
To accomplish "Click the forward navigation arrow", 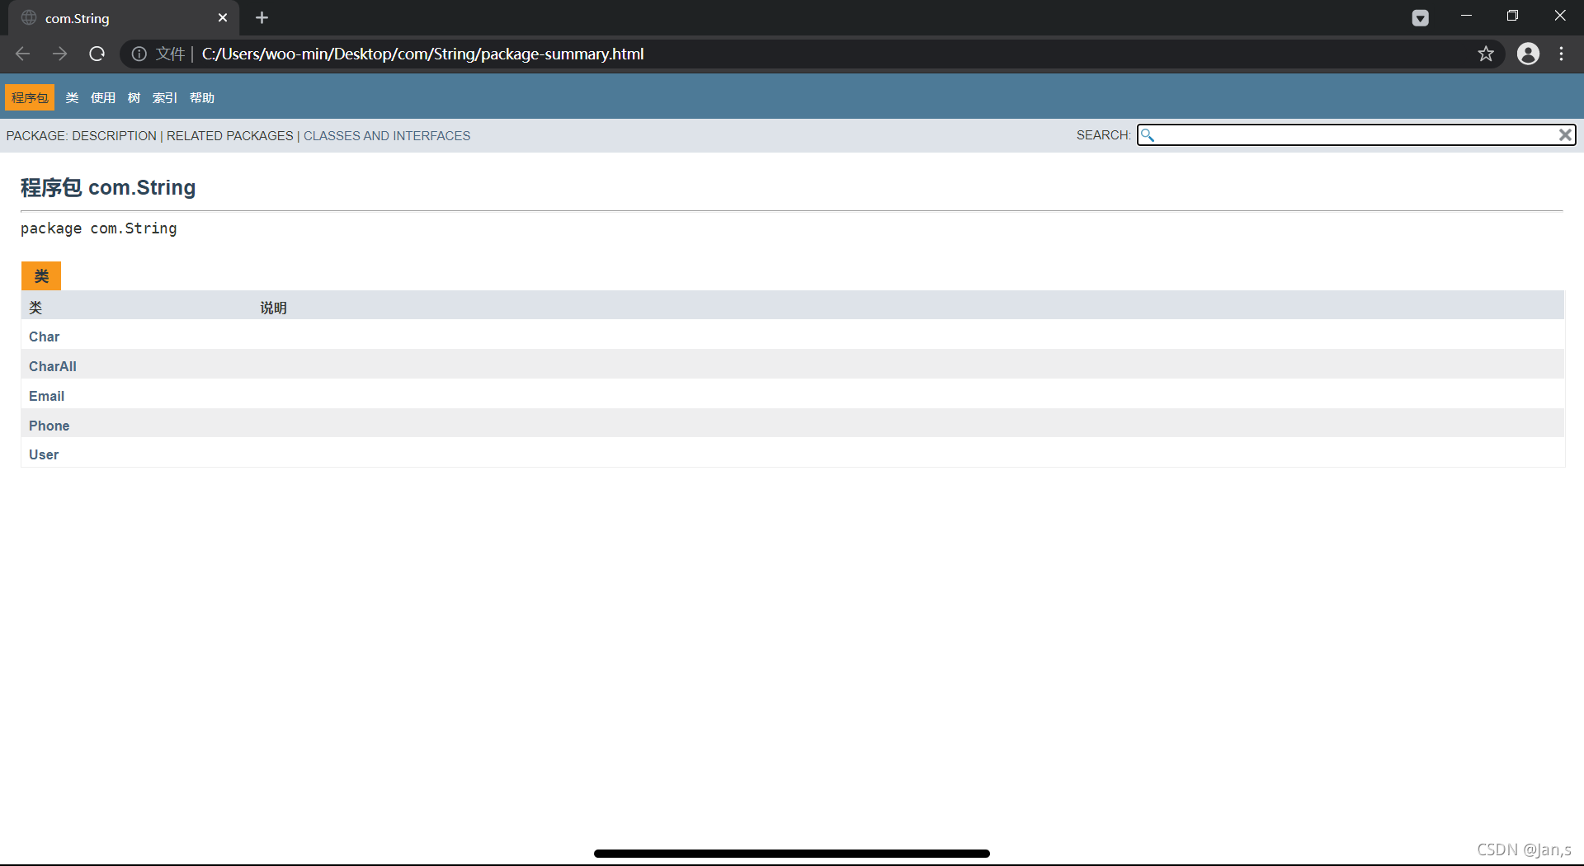I will pos(59,54).
